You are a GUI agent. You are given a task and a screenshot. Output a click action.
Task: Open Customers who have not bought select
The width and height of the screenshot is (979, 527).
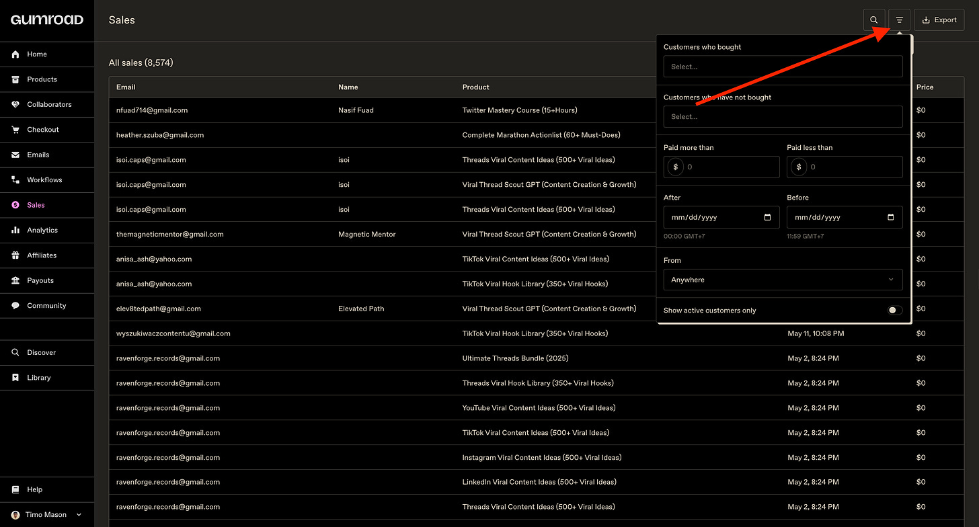click(783, 116)
